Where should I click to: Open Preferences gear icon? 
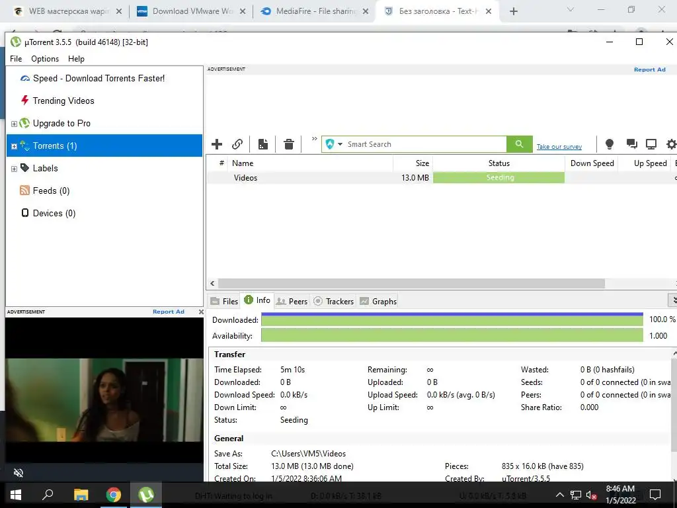pyautogui.click(x=672, y=144)
